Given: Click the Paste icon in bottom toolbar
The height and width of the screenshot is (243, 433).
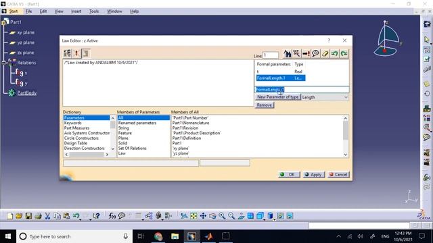Looking at the screenshot, I should click(x=66, y=216).
